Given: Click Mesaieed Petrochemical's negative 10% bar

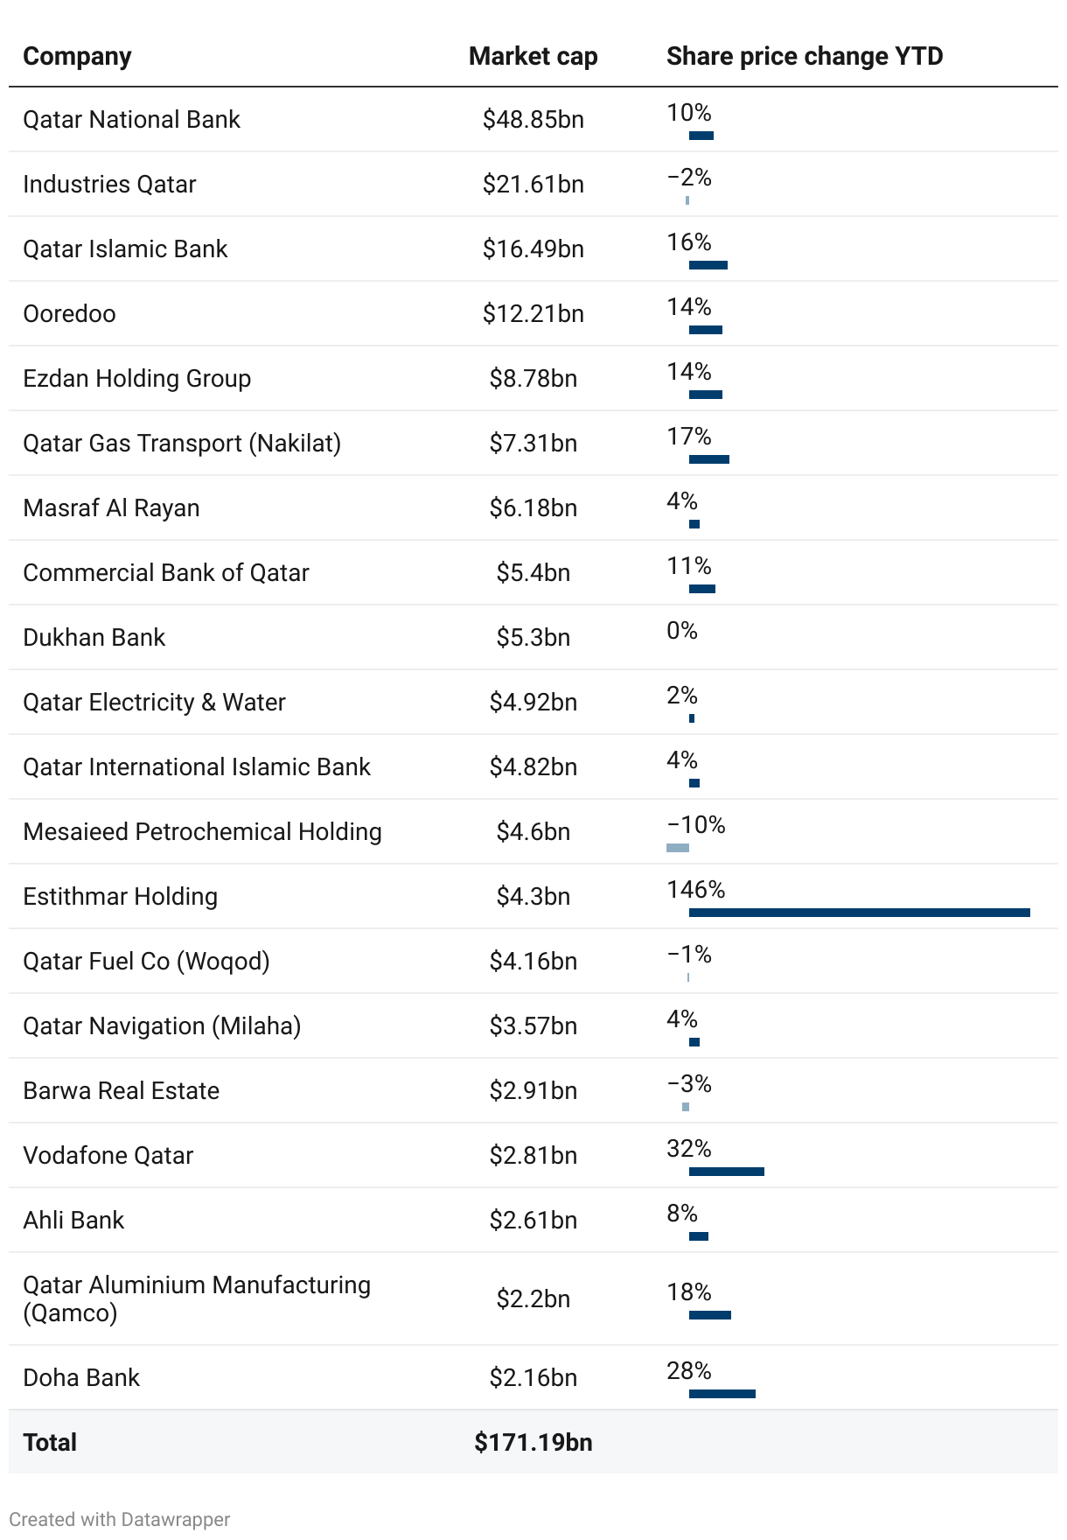Looking at the screenshot, I should (678, 848).
